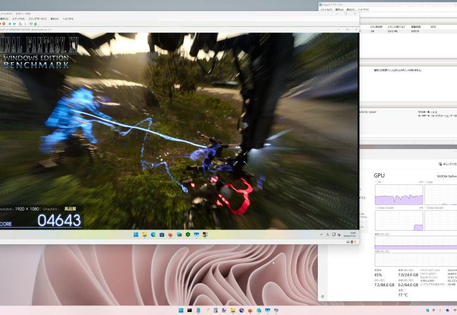457x315 pixels.
Task: Click dedicated memory value 7.0/24.0 GB
Action: click(408, 275)
